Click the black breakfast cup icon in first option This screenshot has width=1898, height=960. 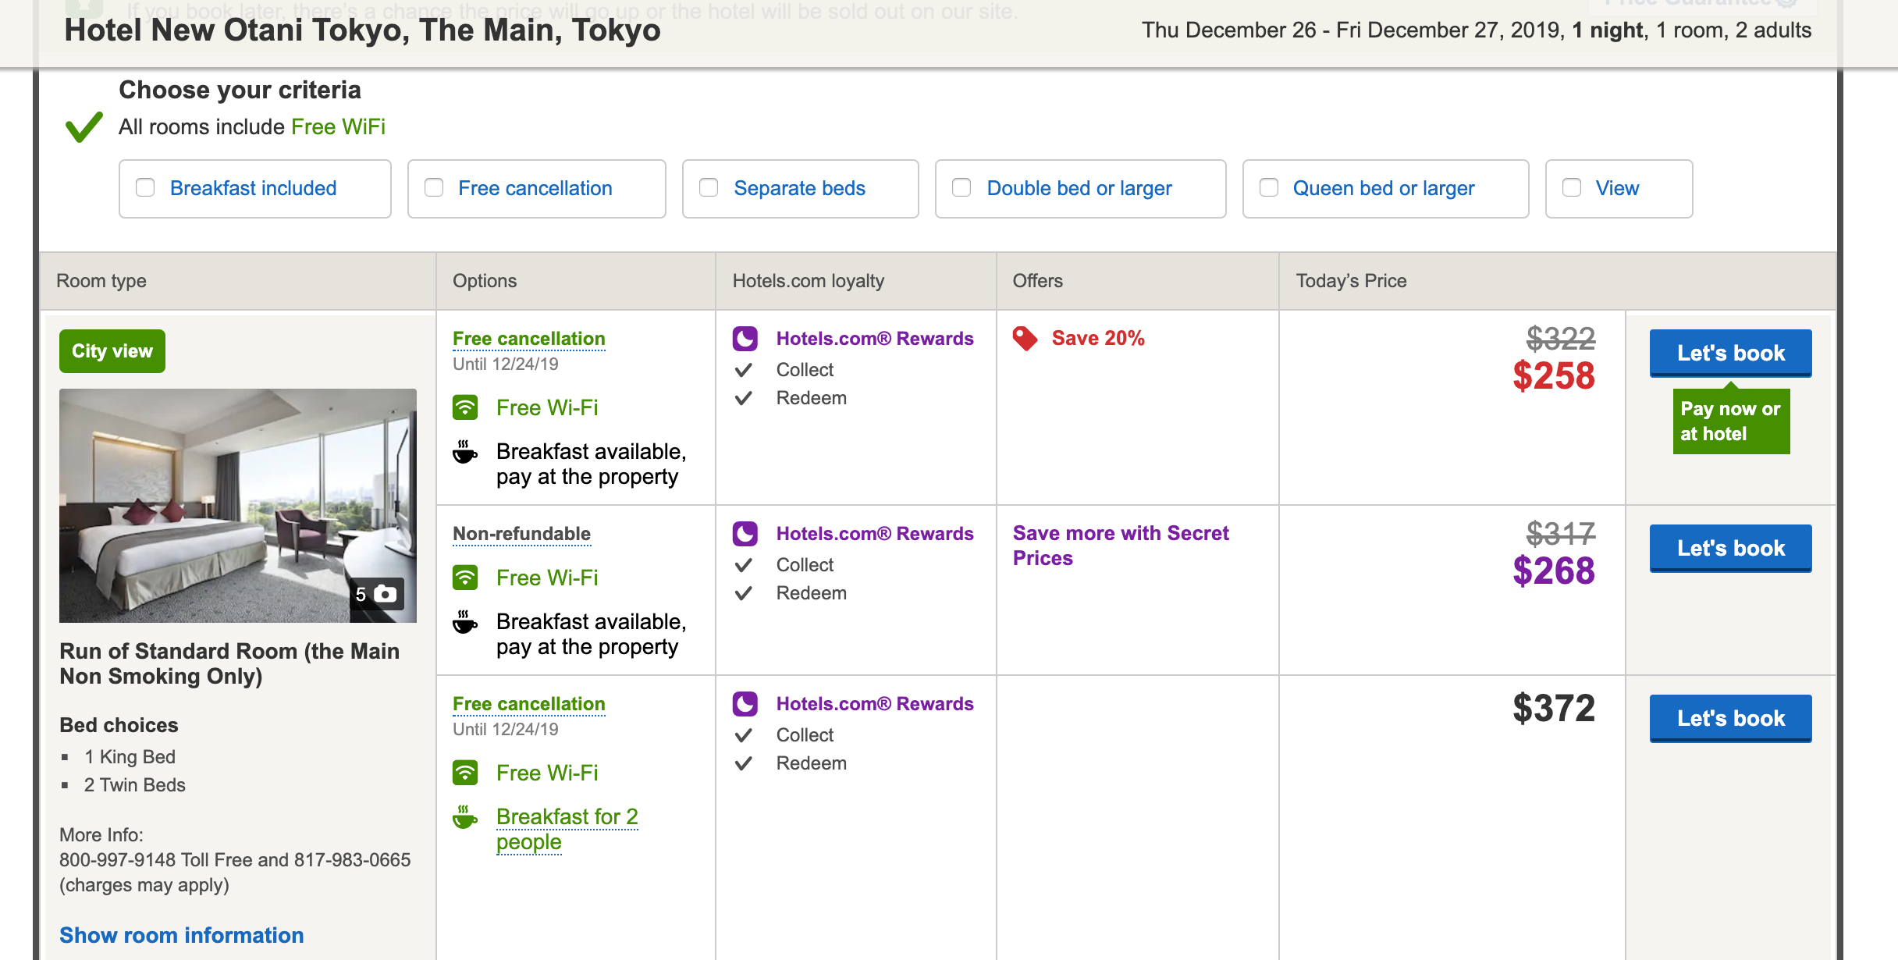[465, 452]
